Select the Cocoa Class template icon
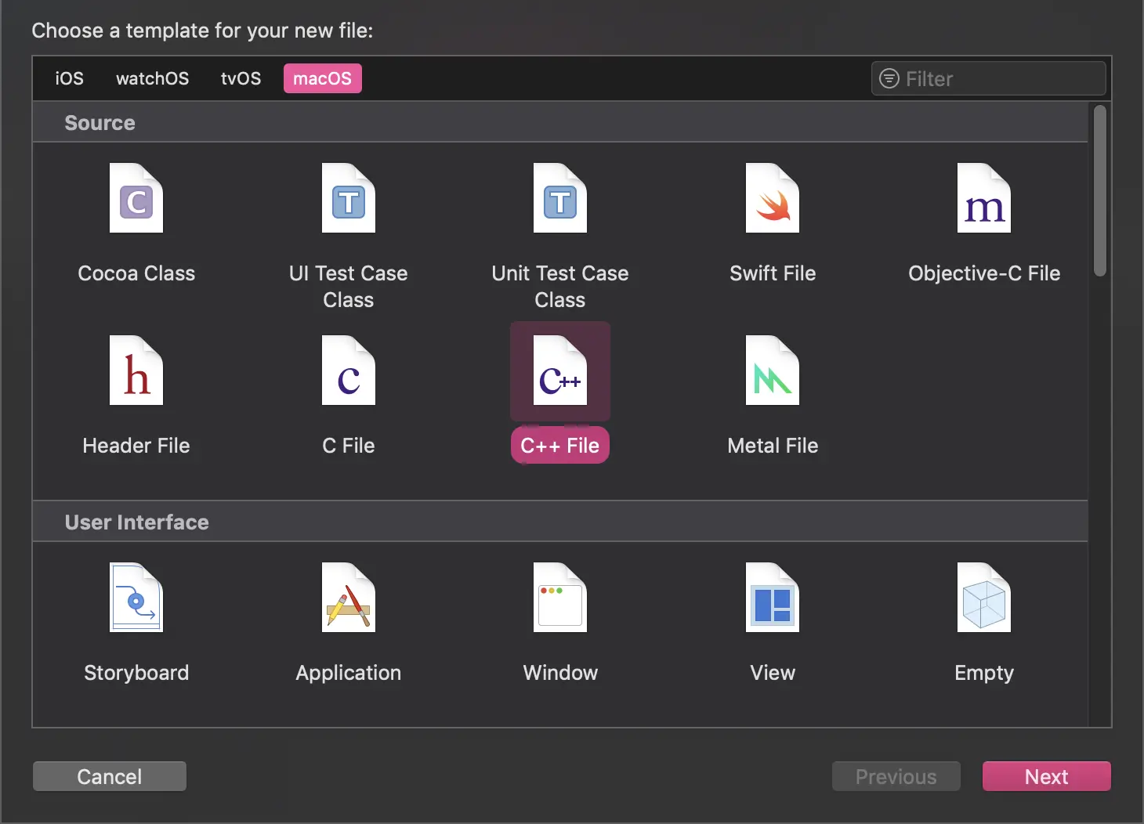Screen dimensions: 1144x824 coord(136,198)
